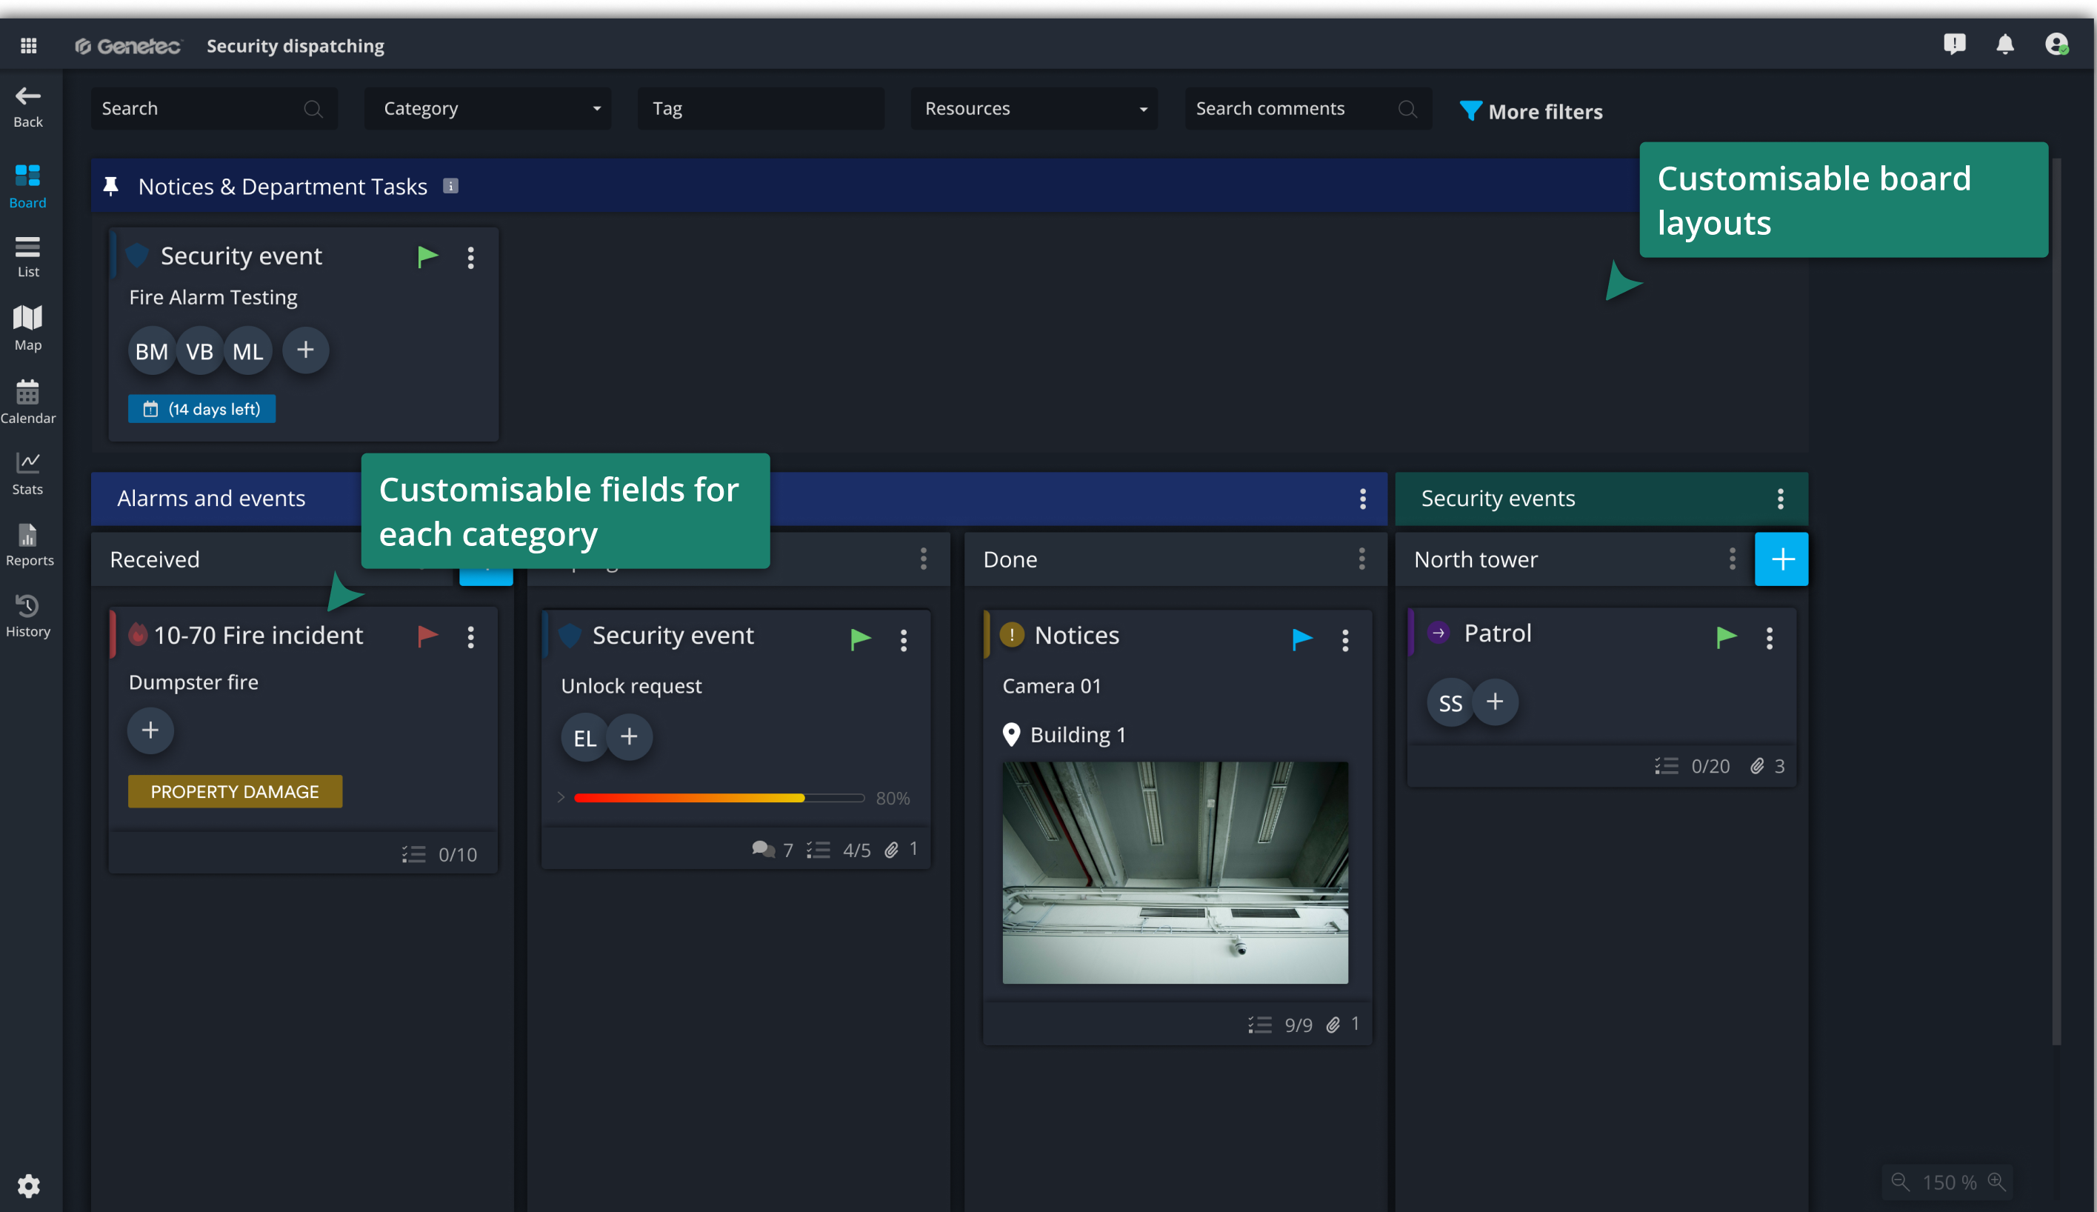Expand the Unlock request progress chevron
Image resolution: width=2097 pixels, height=1212 pixels.
click(561, 797)
